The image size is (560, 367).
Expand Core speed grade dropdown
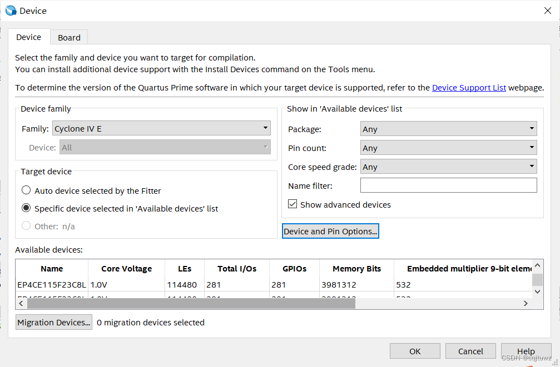tap(448, 167)
